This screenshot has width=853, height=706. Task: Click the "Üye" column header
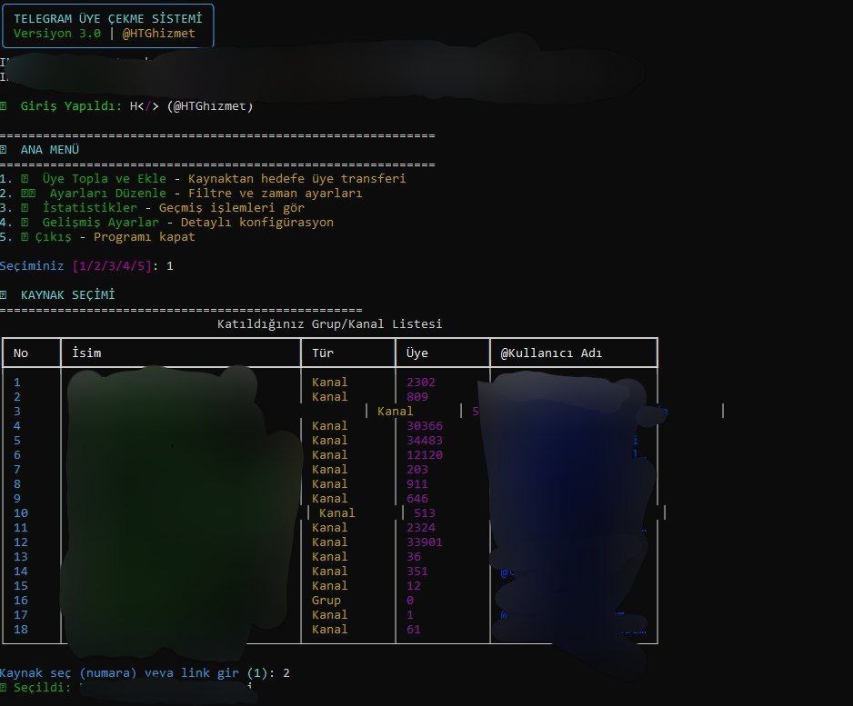click(416, 353)
